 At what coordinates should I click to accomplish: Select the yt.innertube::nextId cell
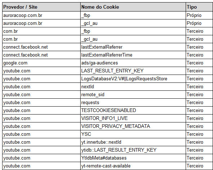[133, 142]
